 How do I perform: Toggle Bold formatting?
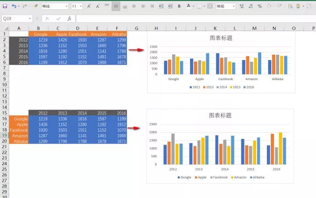[x=179, y=6]
